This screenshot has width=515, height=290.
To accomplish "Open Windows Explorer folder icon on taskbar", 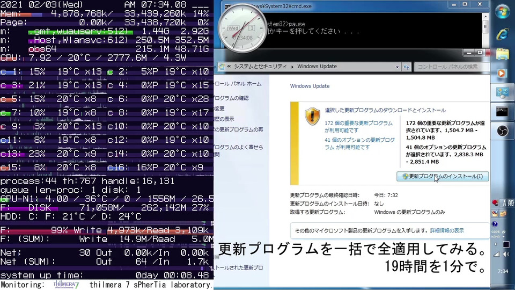I will tap(502, 54).
